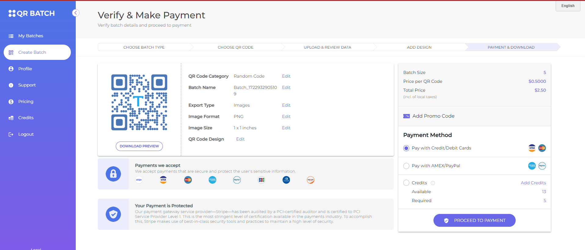
Task: Click Visa icon under Payments we accept
Action: [x=163, y=180]
